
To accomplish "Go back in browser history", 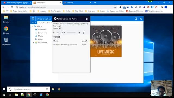I will point(4,7).
